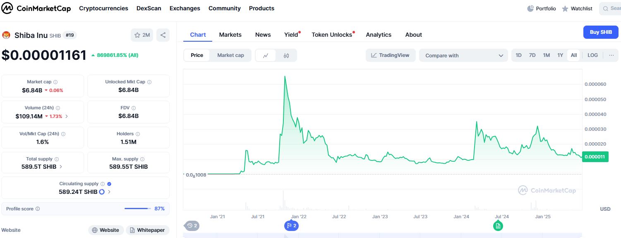Viewport: 621px width, 238px height.
Task: Click the history clock marker below chart
Action: pos(192,226)
